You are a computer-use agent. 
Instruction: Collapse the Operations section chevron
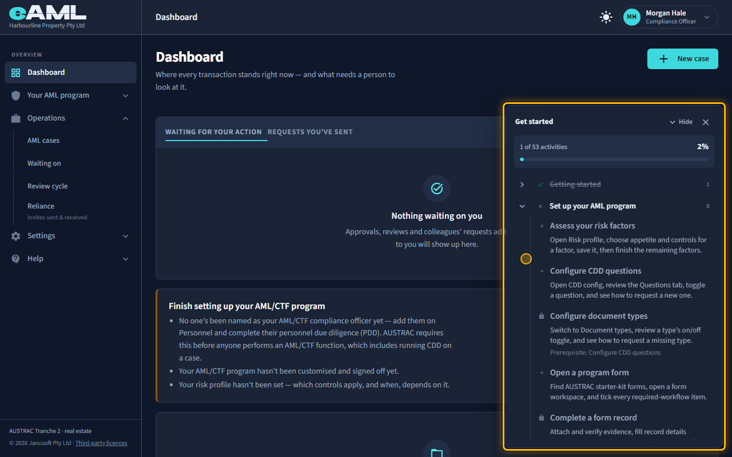tap(125, 118)
